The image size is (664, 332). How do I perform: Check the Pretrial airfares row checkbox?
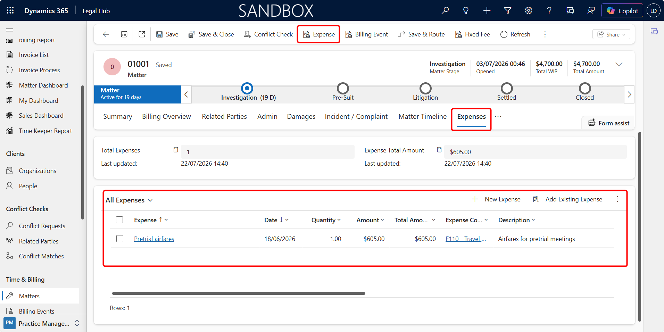click(120, 239)
